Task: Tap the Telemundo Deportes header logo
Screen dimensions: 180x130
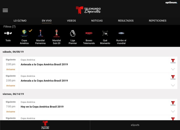Action: click(x=88, y=10)
